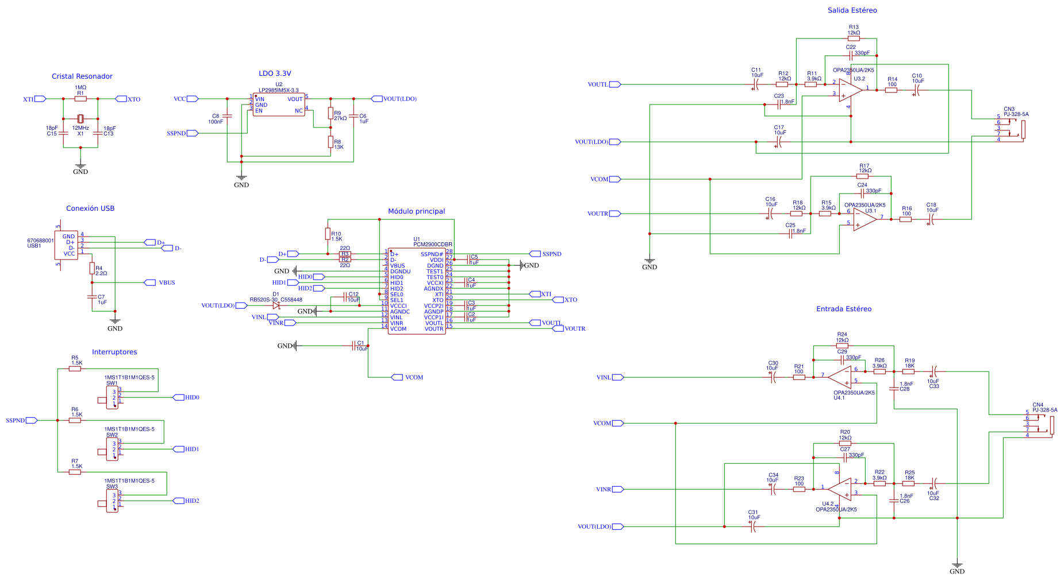1064x581 pixels.
Task: Select capacitor C1 10uF near VCOM
Action: pos(354,346)
